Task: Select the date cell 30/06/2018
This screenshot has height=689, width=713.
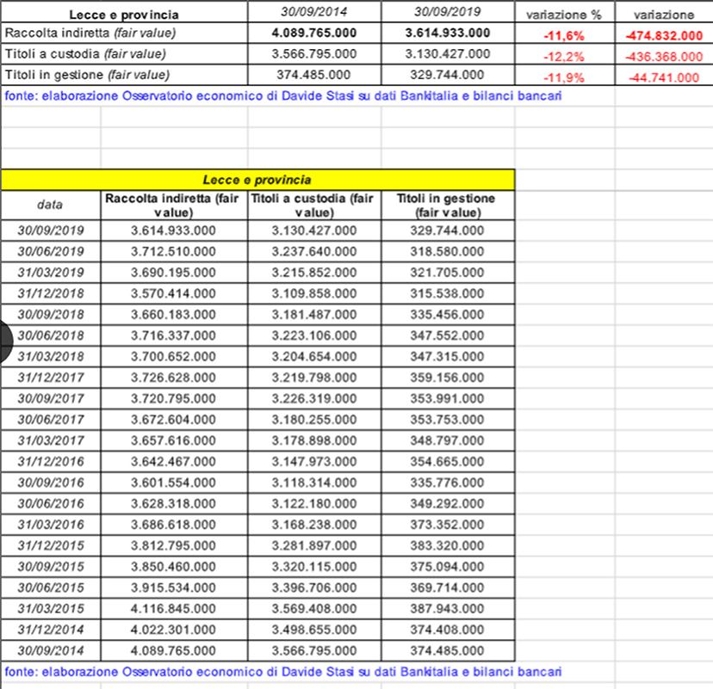Action: pos(51,335)
